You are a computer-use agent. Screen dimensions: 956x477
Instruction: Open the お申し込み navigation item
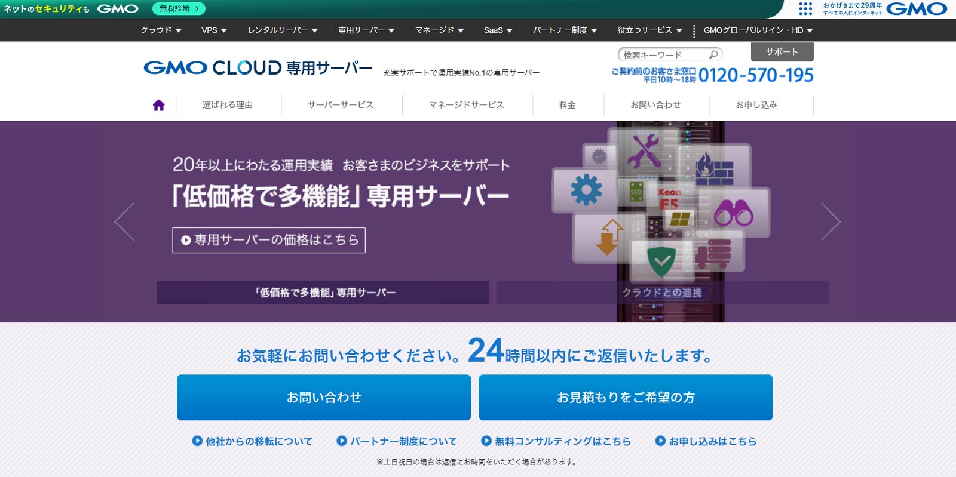(x=756, y=105)
